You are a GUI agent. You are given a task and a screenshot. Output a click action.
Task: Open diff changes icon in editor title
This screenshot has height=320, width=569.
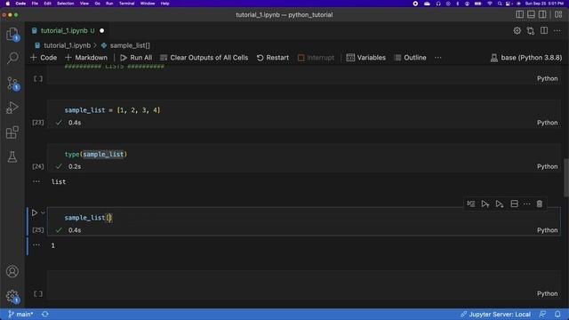pos(531,31)
